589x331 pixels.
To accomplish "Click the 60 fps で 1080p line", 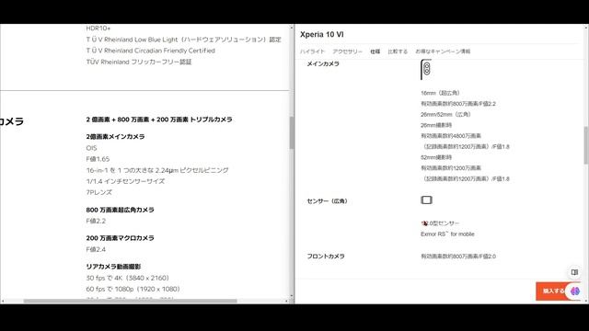I will tap(133, 289).
